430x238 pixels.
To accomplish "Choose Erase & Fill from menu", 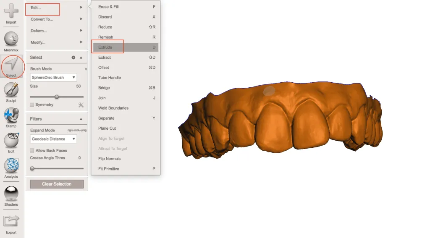I will coord(126,7).
